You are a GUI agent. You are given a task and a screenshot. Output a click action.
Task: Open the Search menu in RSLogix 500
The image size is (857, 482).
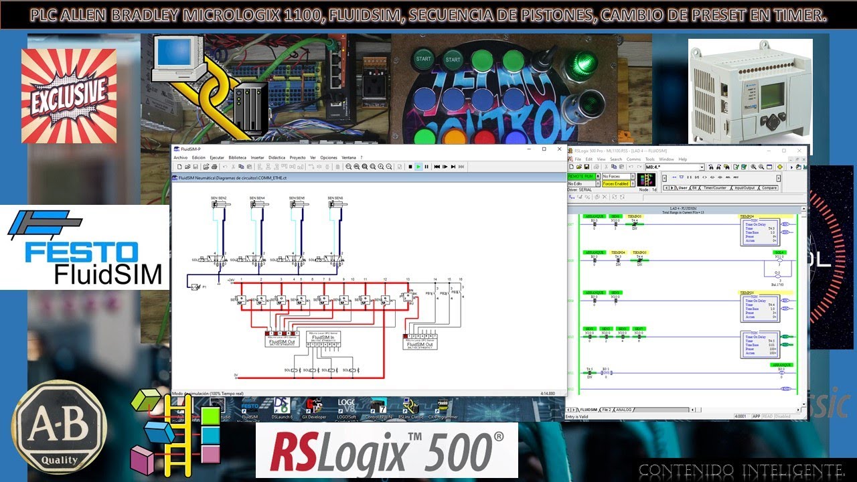click(616, 159)
